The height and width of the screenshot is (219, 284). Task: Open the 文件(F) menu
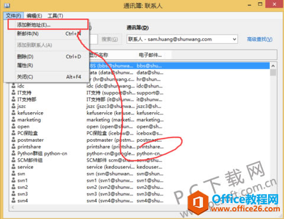tap(14, 16)
